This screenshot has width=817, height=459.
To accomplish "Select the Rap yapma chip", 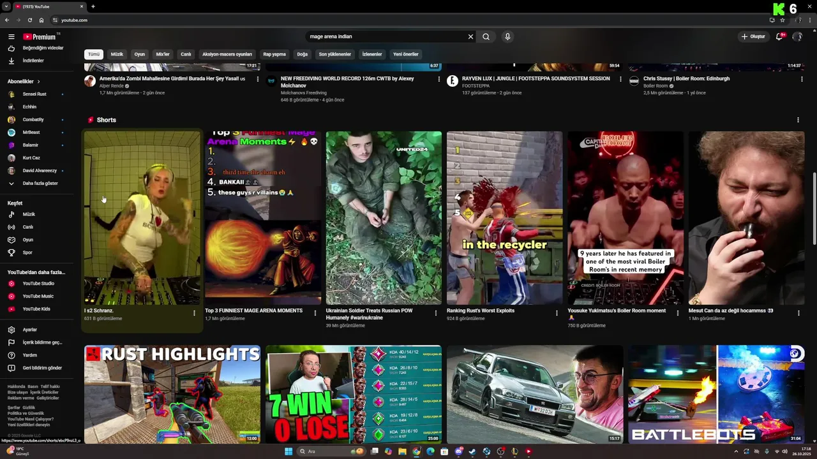I will (274, 54).
